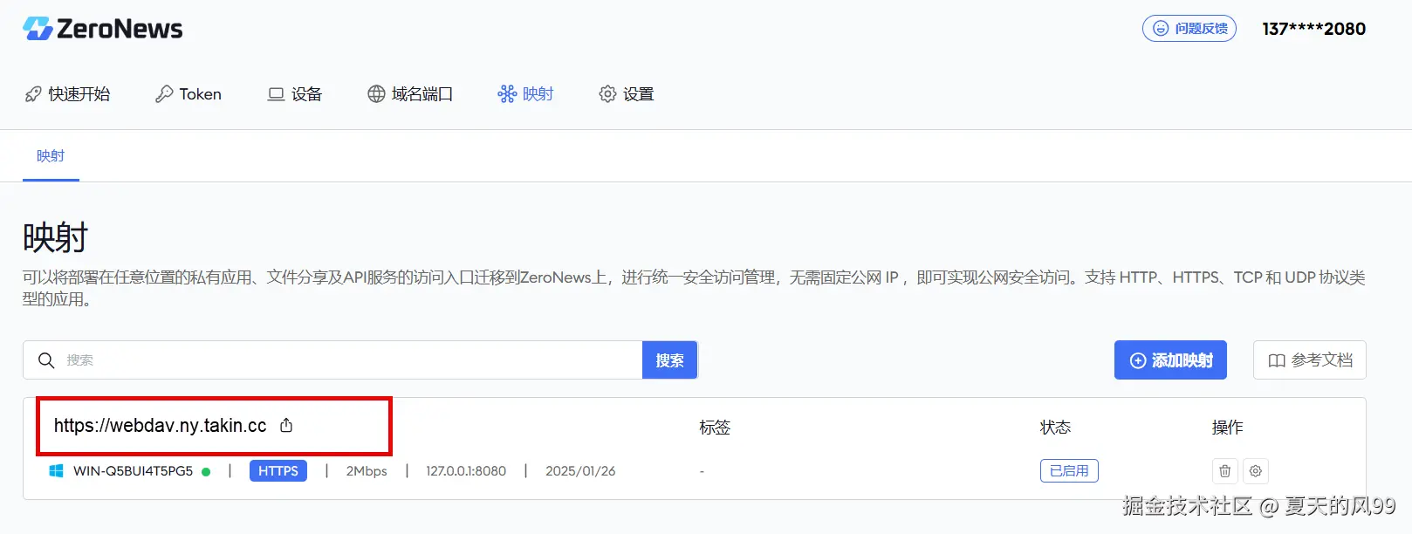Screen dimensions: 1412x534
Task: Click the 映射 page heading
Action: pyautogui.click(x=55, y=237)
